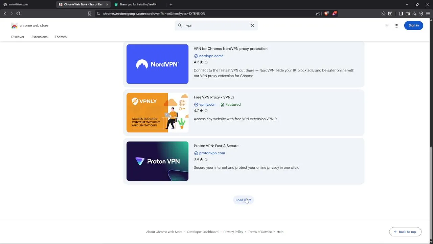
Task: Reload the current page
Action: pos(18,14)
